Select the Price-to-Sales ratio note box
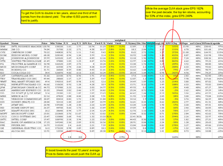223x166 pixels. pyautogui.click(x=74, y=152)
